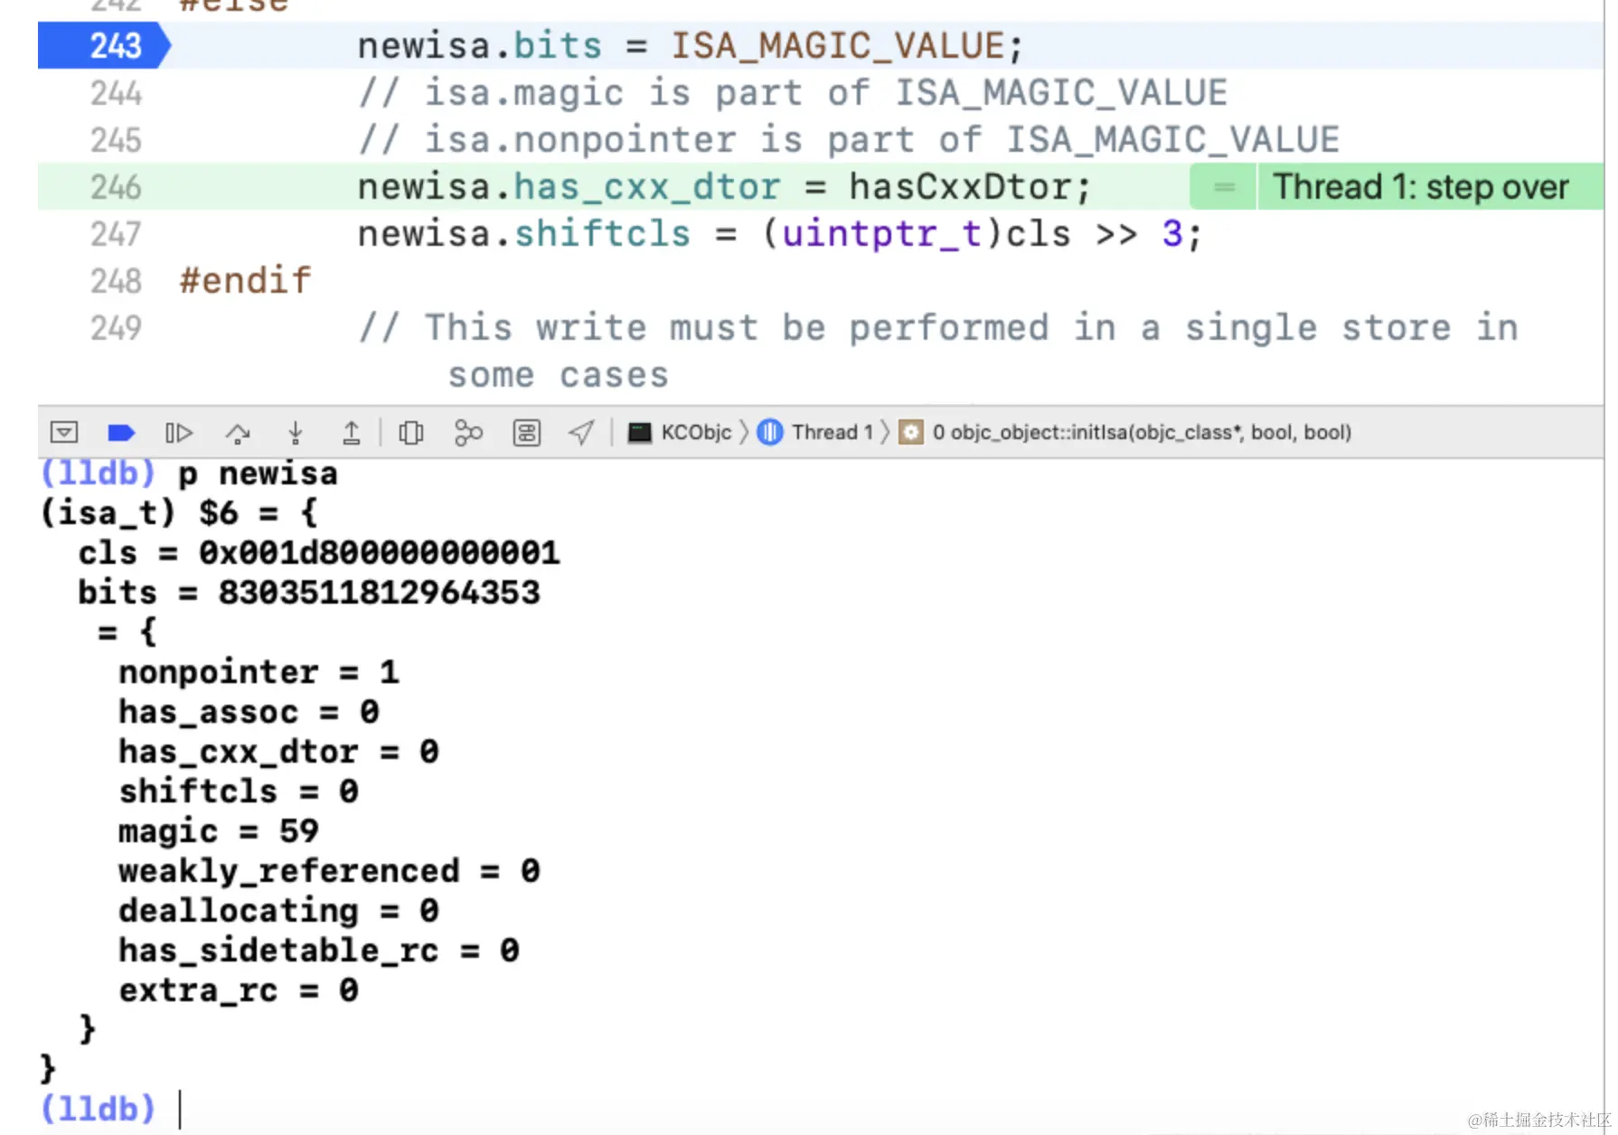Viewport: 1618px width, 1135px height.
Task: Click '(isa_t) $6' result header line
Action: coord(179,513)
